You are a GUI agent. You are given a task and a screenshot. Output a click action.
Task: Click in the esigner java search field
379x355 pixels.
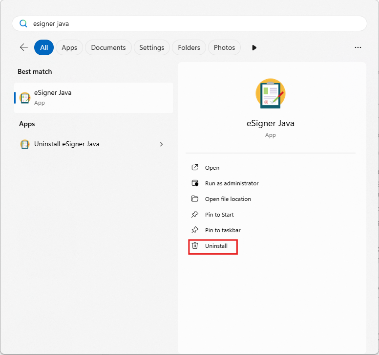189,23
